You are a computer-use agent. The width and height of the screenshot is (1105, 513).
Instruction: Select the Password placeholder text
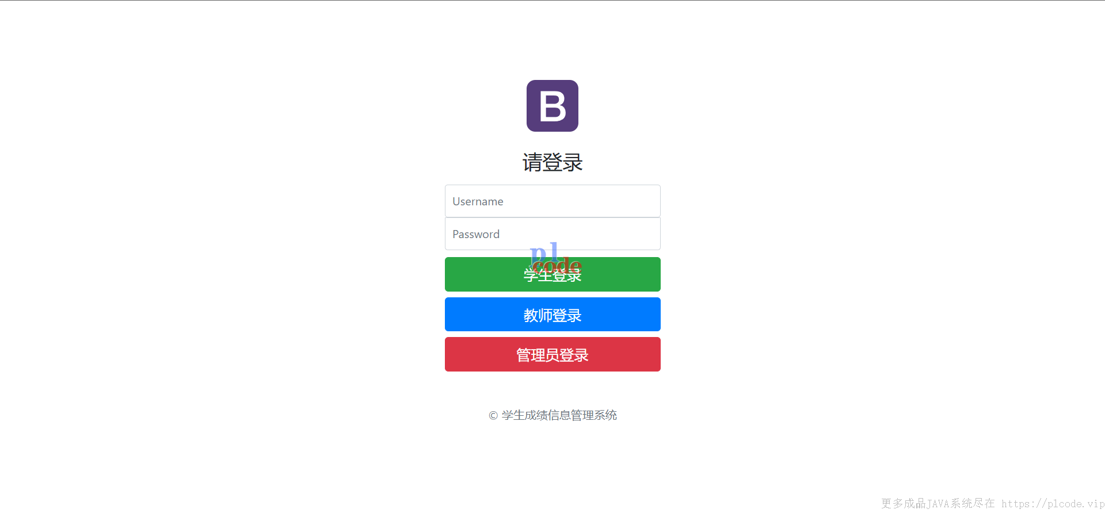[x=476, y=235]
